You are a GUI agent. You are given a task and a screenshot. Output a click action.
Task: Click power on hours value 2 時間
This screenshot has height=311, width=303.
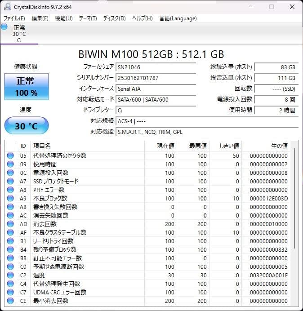[276, 110]
